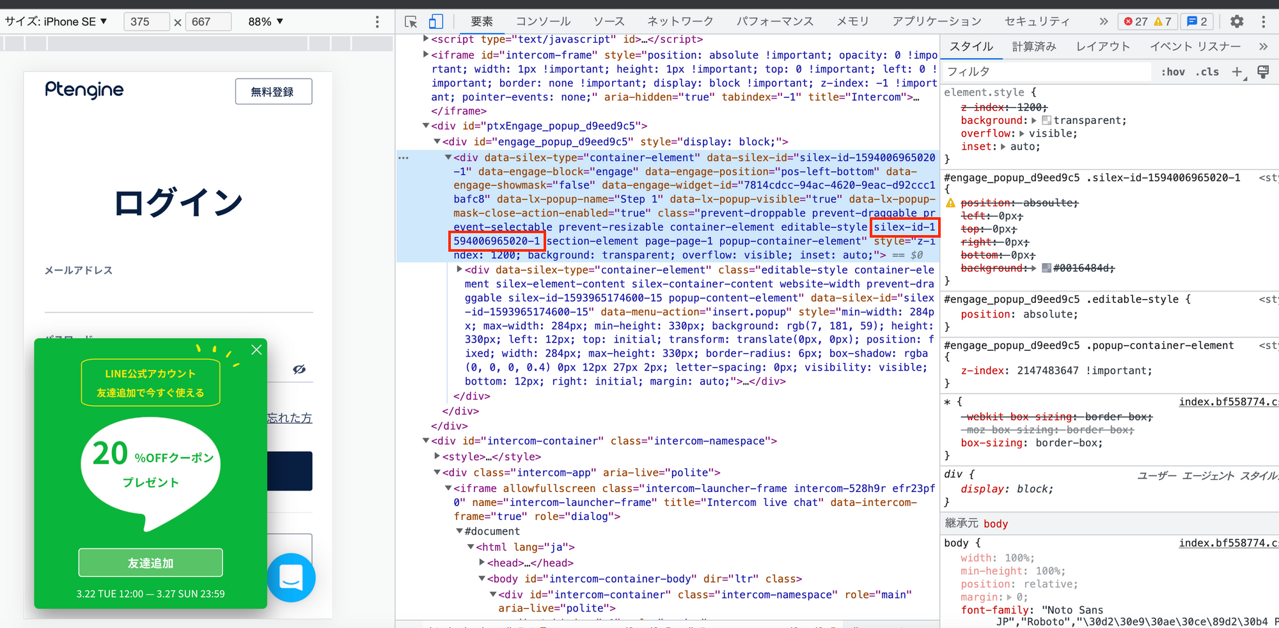The height and width of the screenshot is (628, 1279).
Task: Open the Intercom chat launcher bubble
Action: [x=291, y=578]
